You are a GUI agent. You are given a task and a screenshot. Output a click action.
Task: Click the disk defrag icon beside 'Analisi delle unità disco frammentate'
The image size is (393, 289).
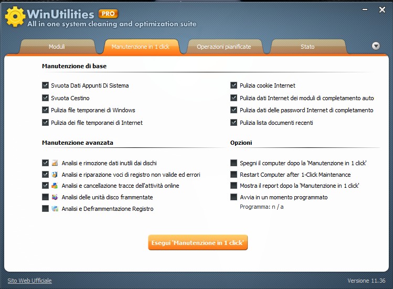55,197
